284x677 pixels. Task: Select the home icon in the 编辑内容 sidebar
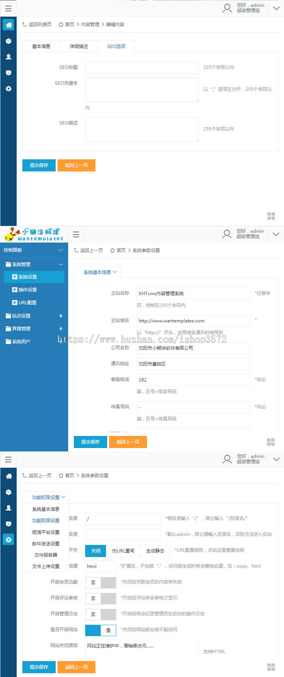8,25
